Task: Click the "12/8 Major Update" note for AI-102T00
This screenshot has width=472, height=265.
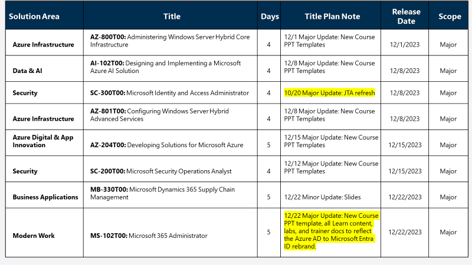Action: (x=330, y=67)
